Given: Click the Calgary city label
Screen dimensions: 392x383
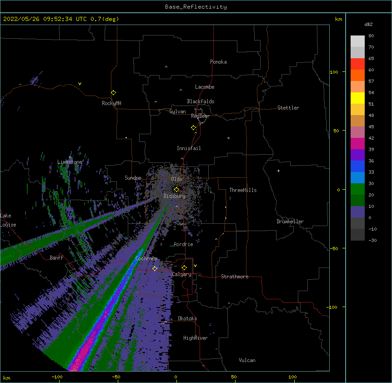Looking at the screenshot, I should click(x=181, y=274).
